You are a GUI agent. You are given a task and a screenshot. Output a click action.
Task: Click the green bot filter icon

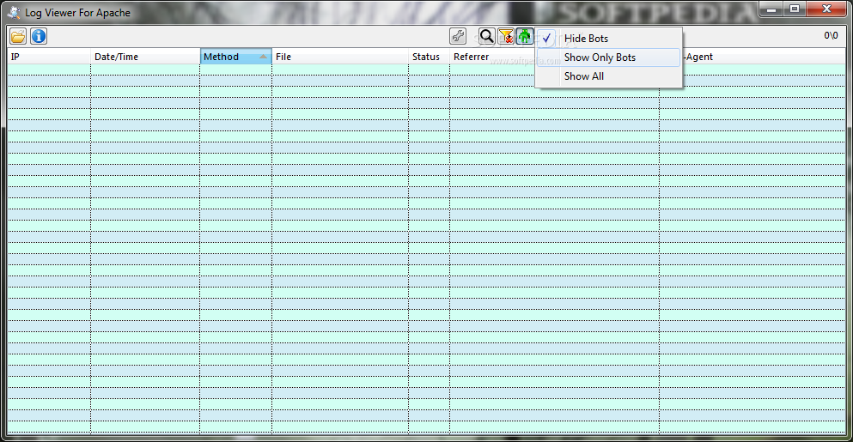524,36
